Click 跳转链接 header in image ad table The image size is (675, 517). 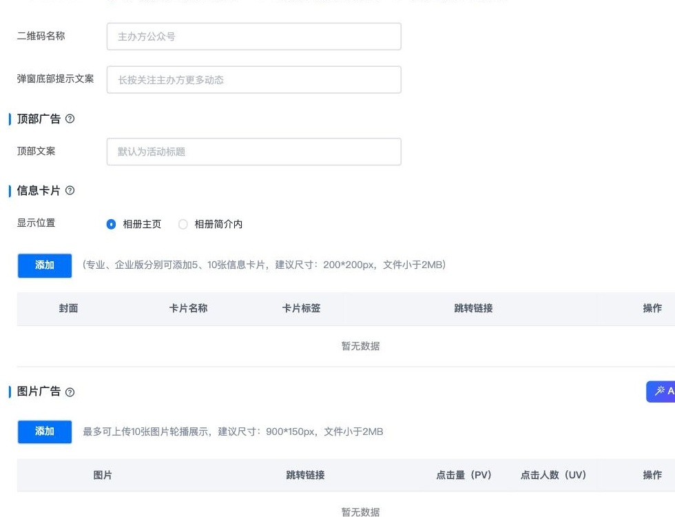305,475
